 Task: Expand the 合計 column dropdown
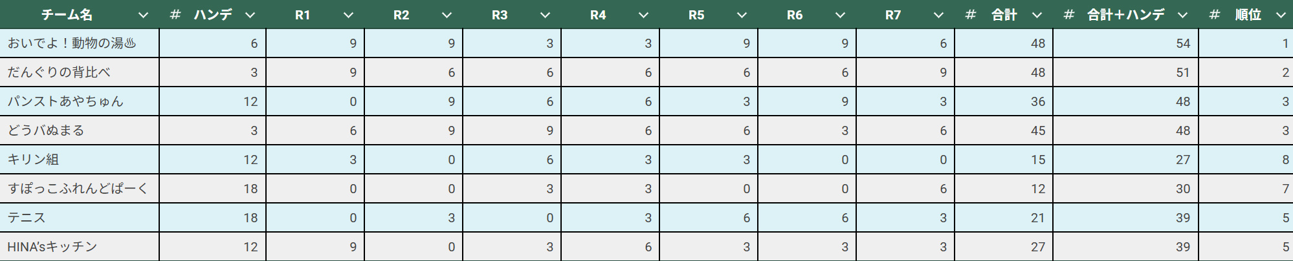(1037, 15)
